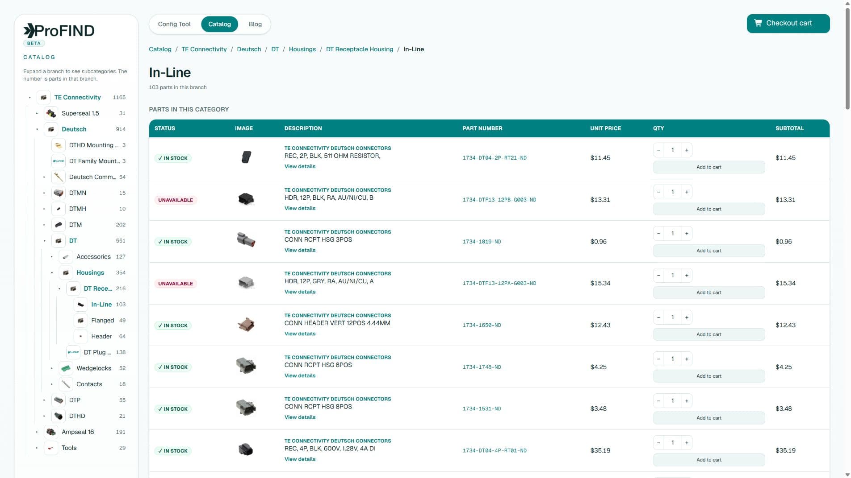
Task: Decrease quantity for 1734-DTF13-12PA-G003-ND
Action: [658, 276]
